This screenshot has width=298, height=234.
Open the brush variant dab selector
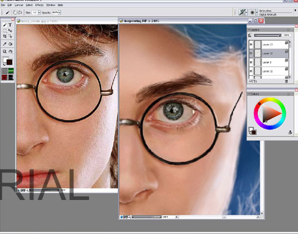(x=253, y=13)
